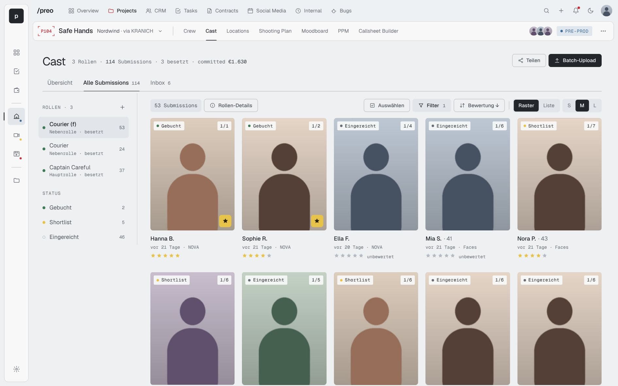Viewport: 618px width, 386px height.
Task: Select the Courier (f) role
Action: 84,127
